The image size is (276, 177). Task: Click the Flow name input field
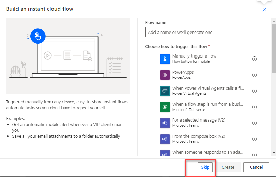click(x=204, y=32)
